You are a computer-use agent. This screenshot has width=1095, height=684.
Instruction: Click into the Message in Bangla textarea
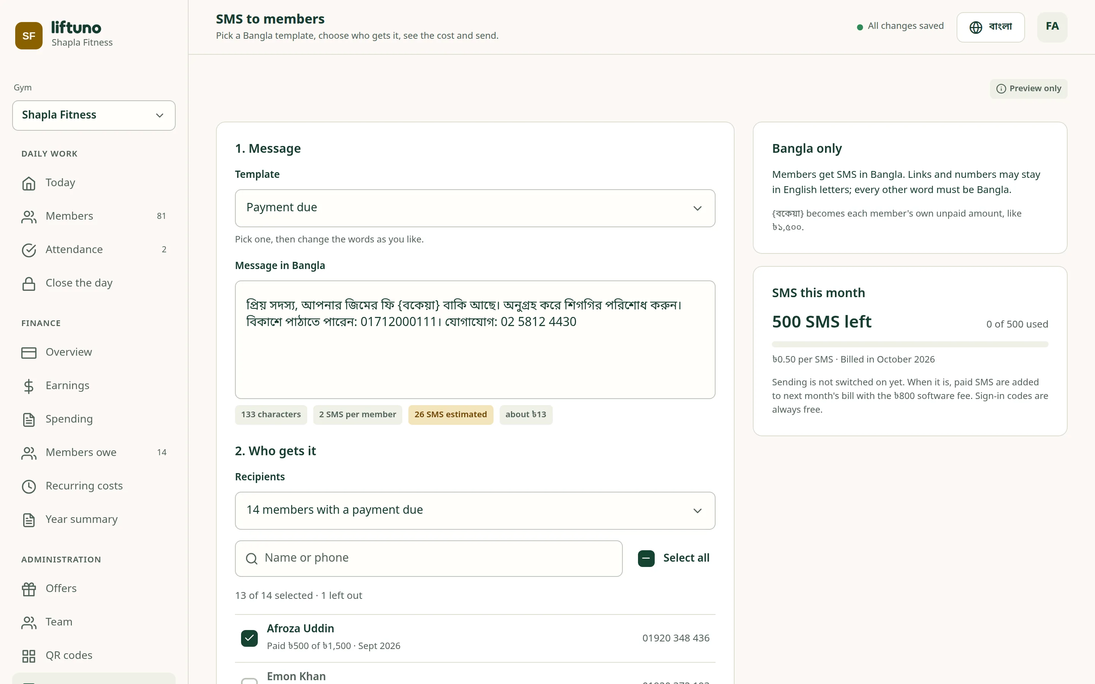click(475, 340)
